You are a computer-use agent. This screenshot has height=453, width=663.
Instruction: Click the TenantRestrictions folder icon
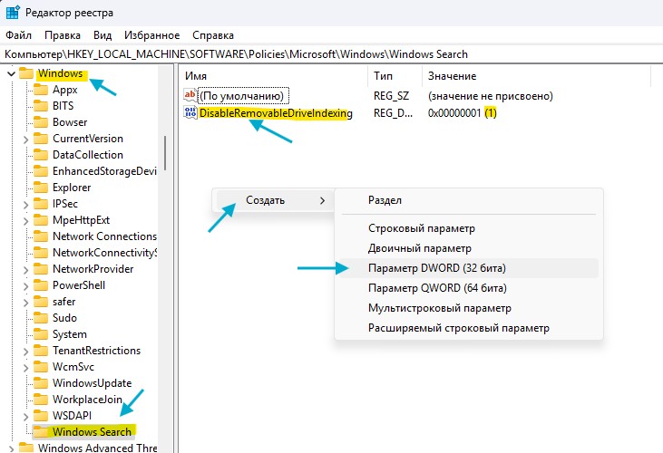pos(41,351)
